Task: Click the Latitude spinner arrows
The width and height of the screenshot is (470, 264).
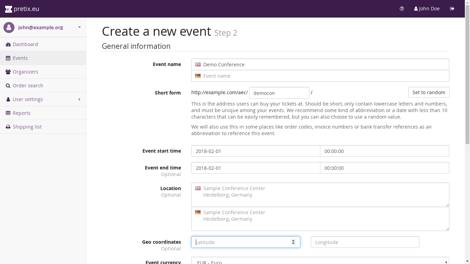Action: [x=293, y=242]
